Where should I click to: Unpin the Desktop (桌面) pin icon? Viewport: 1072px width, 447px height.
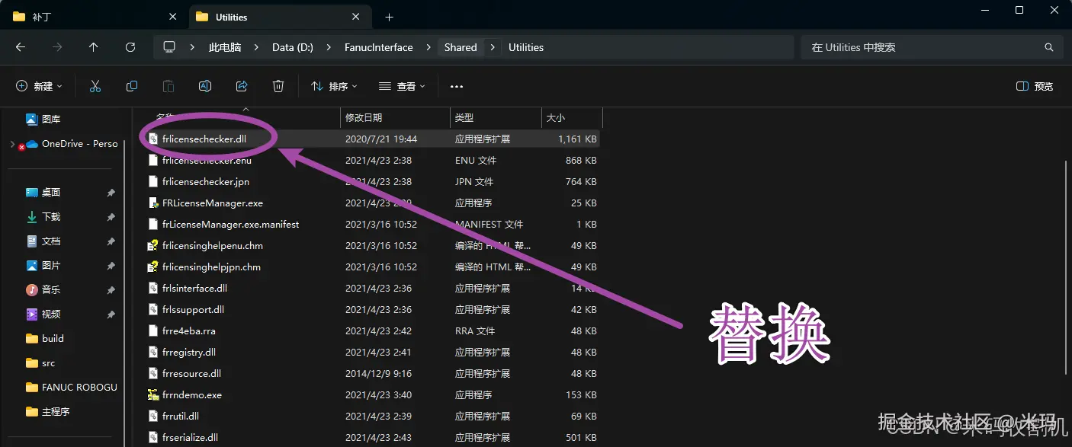[x=111, y=193]
